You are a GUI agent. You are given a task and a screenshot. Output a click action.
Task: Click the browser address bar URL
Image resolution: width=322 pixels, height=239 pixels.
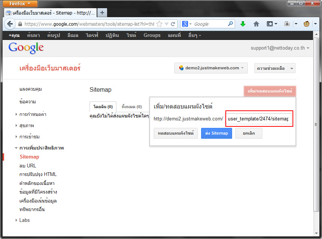click(89, 24)
